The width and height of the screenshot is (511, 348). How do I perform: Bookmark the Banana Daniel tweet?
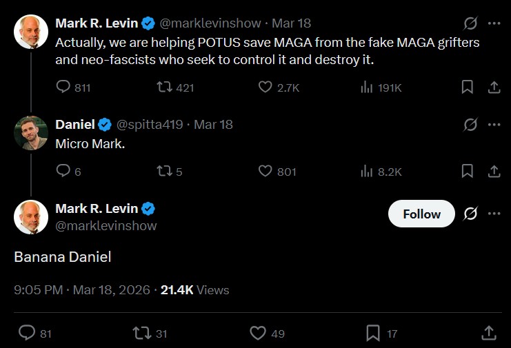click(x=373, y=333)
